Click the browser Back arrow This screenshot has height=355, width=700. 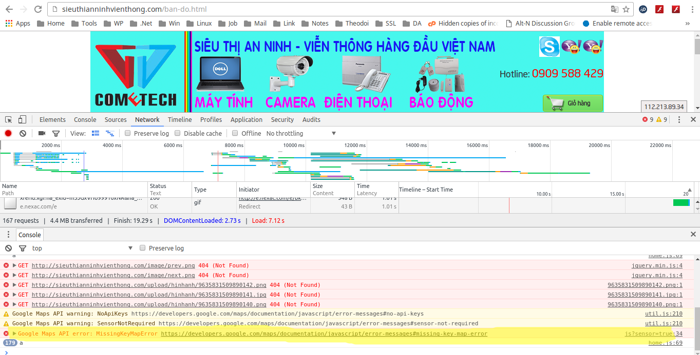(9, 9)
